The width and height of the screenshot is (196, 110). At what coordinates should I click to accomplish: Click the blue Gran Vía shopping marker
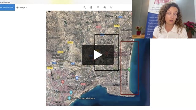pyautogui.click(x=77, y=78)
